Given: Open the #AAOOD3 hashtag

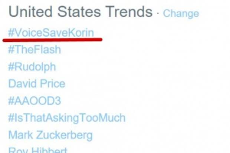Looking at the screenshot, I should pyautogui.click(x=34, y=101).
